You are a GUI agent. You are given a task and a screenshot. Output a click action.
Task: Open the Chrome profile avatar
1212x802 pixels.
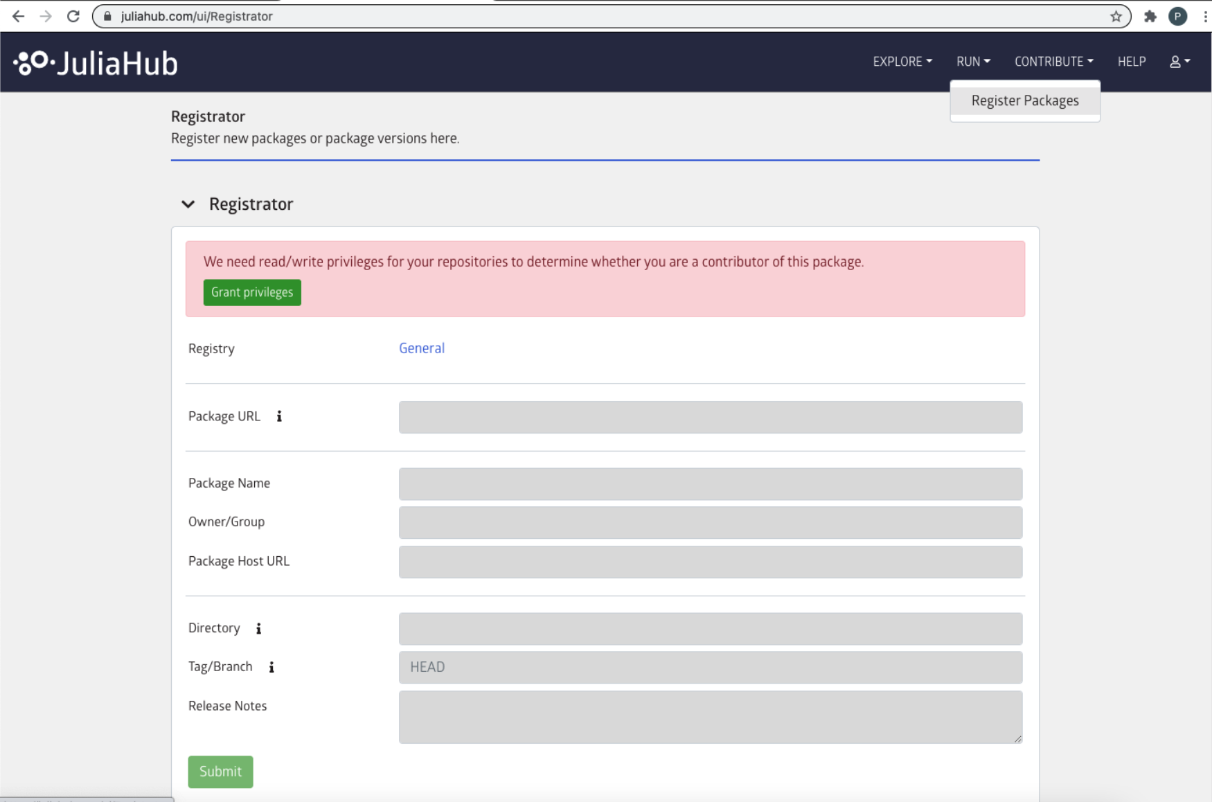[x=1177, y=16]
